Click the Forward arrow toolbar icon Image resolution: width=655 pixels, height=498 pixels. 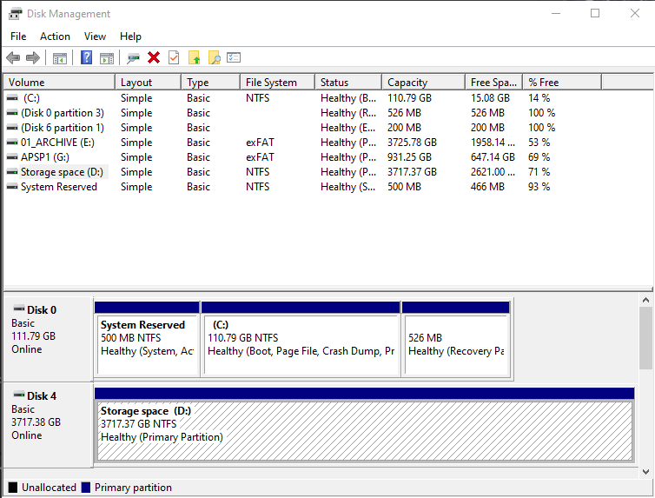point(33,57)
